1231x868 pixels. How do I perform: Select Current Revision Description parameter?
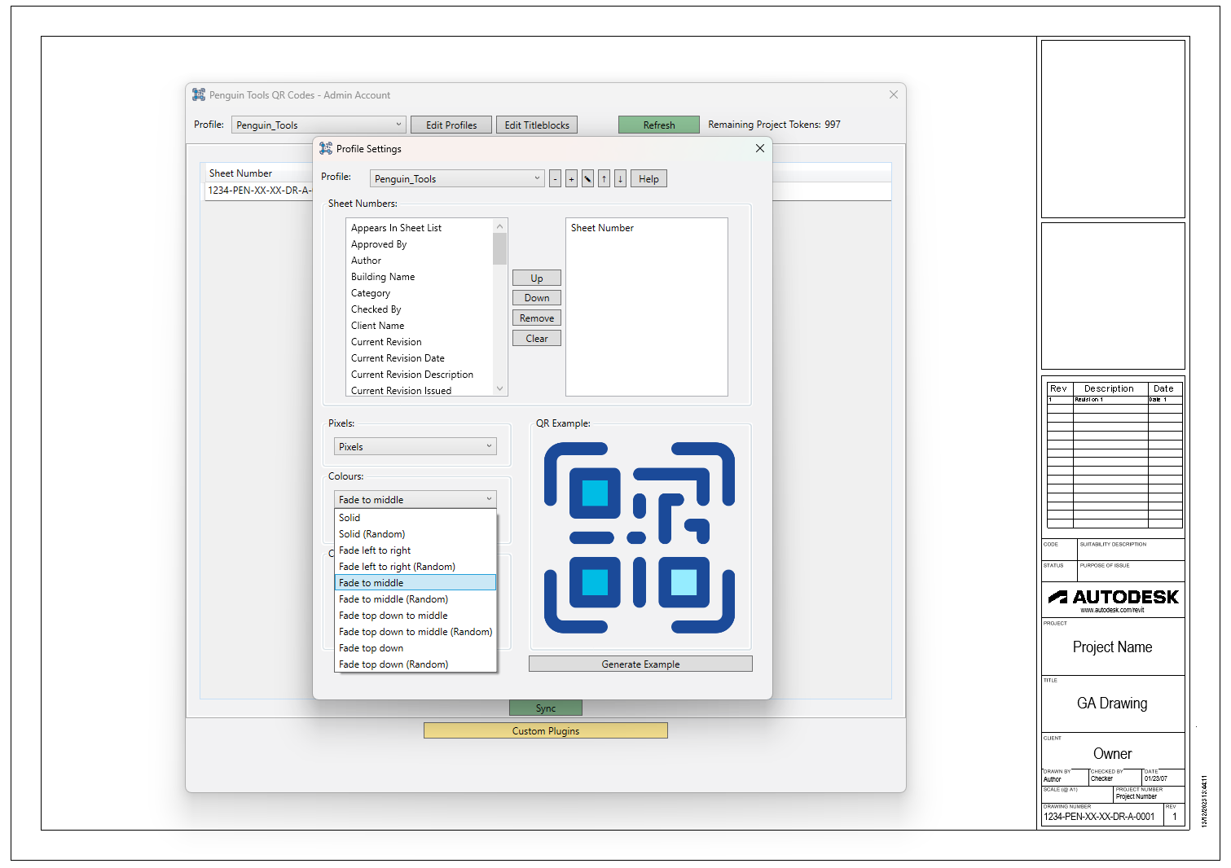point(420,375)
